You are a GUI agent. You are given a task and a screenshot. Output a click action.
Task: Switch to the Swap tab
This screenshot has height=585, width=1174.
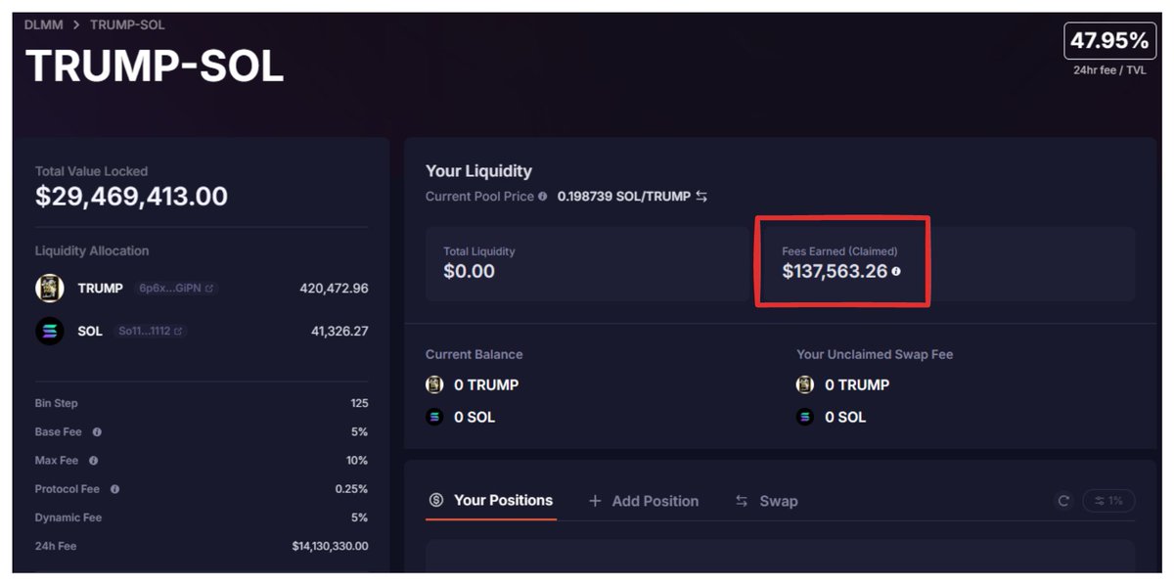[x=766, y=501]
